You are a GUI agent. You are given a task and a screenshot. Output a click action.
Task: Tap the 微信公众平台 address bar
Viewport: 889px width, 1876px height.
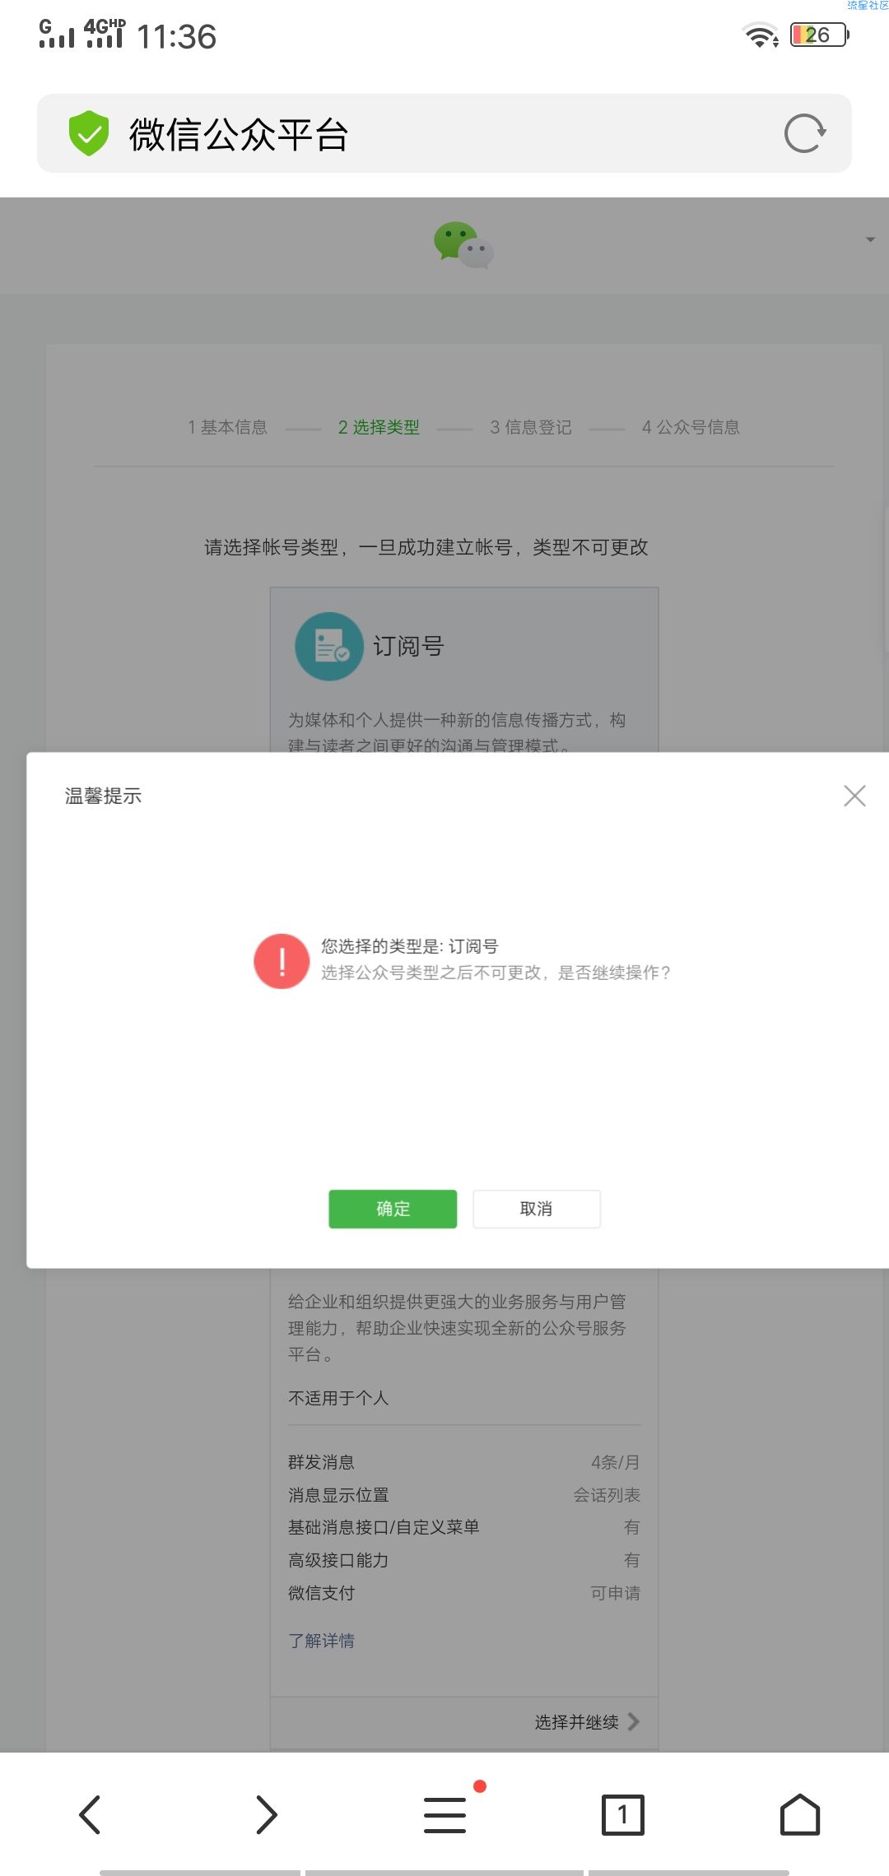[444, 133]
